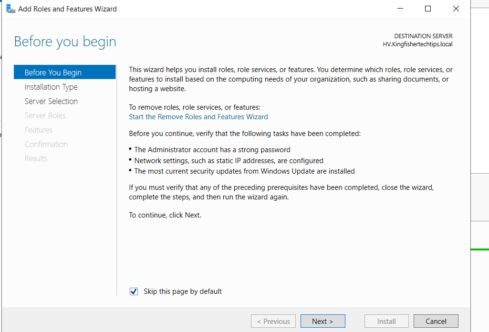Click the disabled Previous button
489x332 pixels.
273,321
